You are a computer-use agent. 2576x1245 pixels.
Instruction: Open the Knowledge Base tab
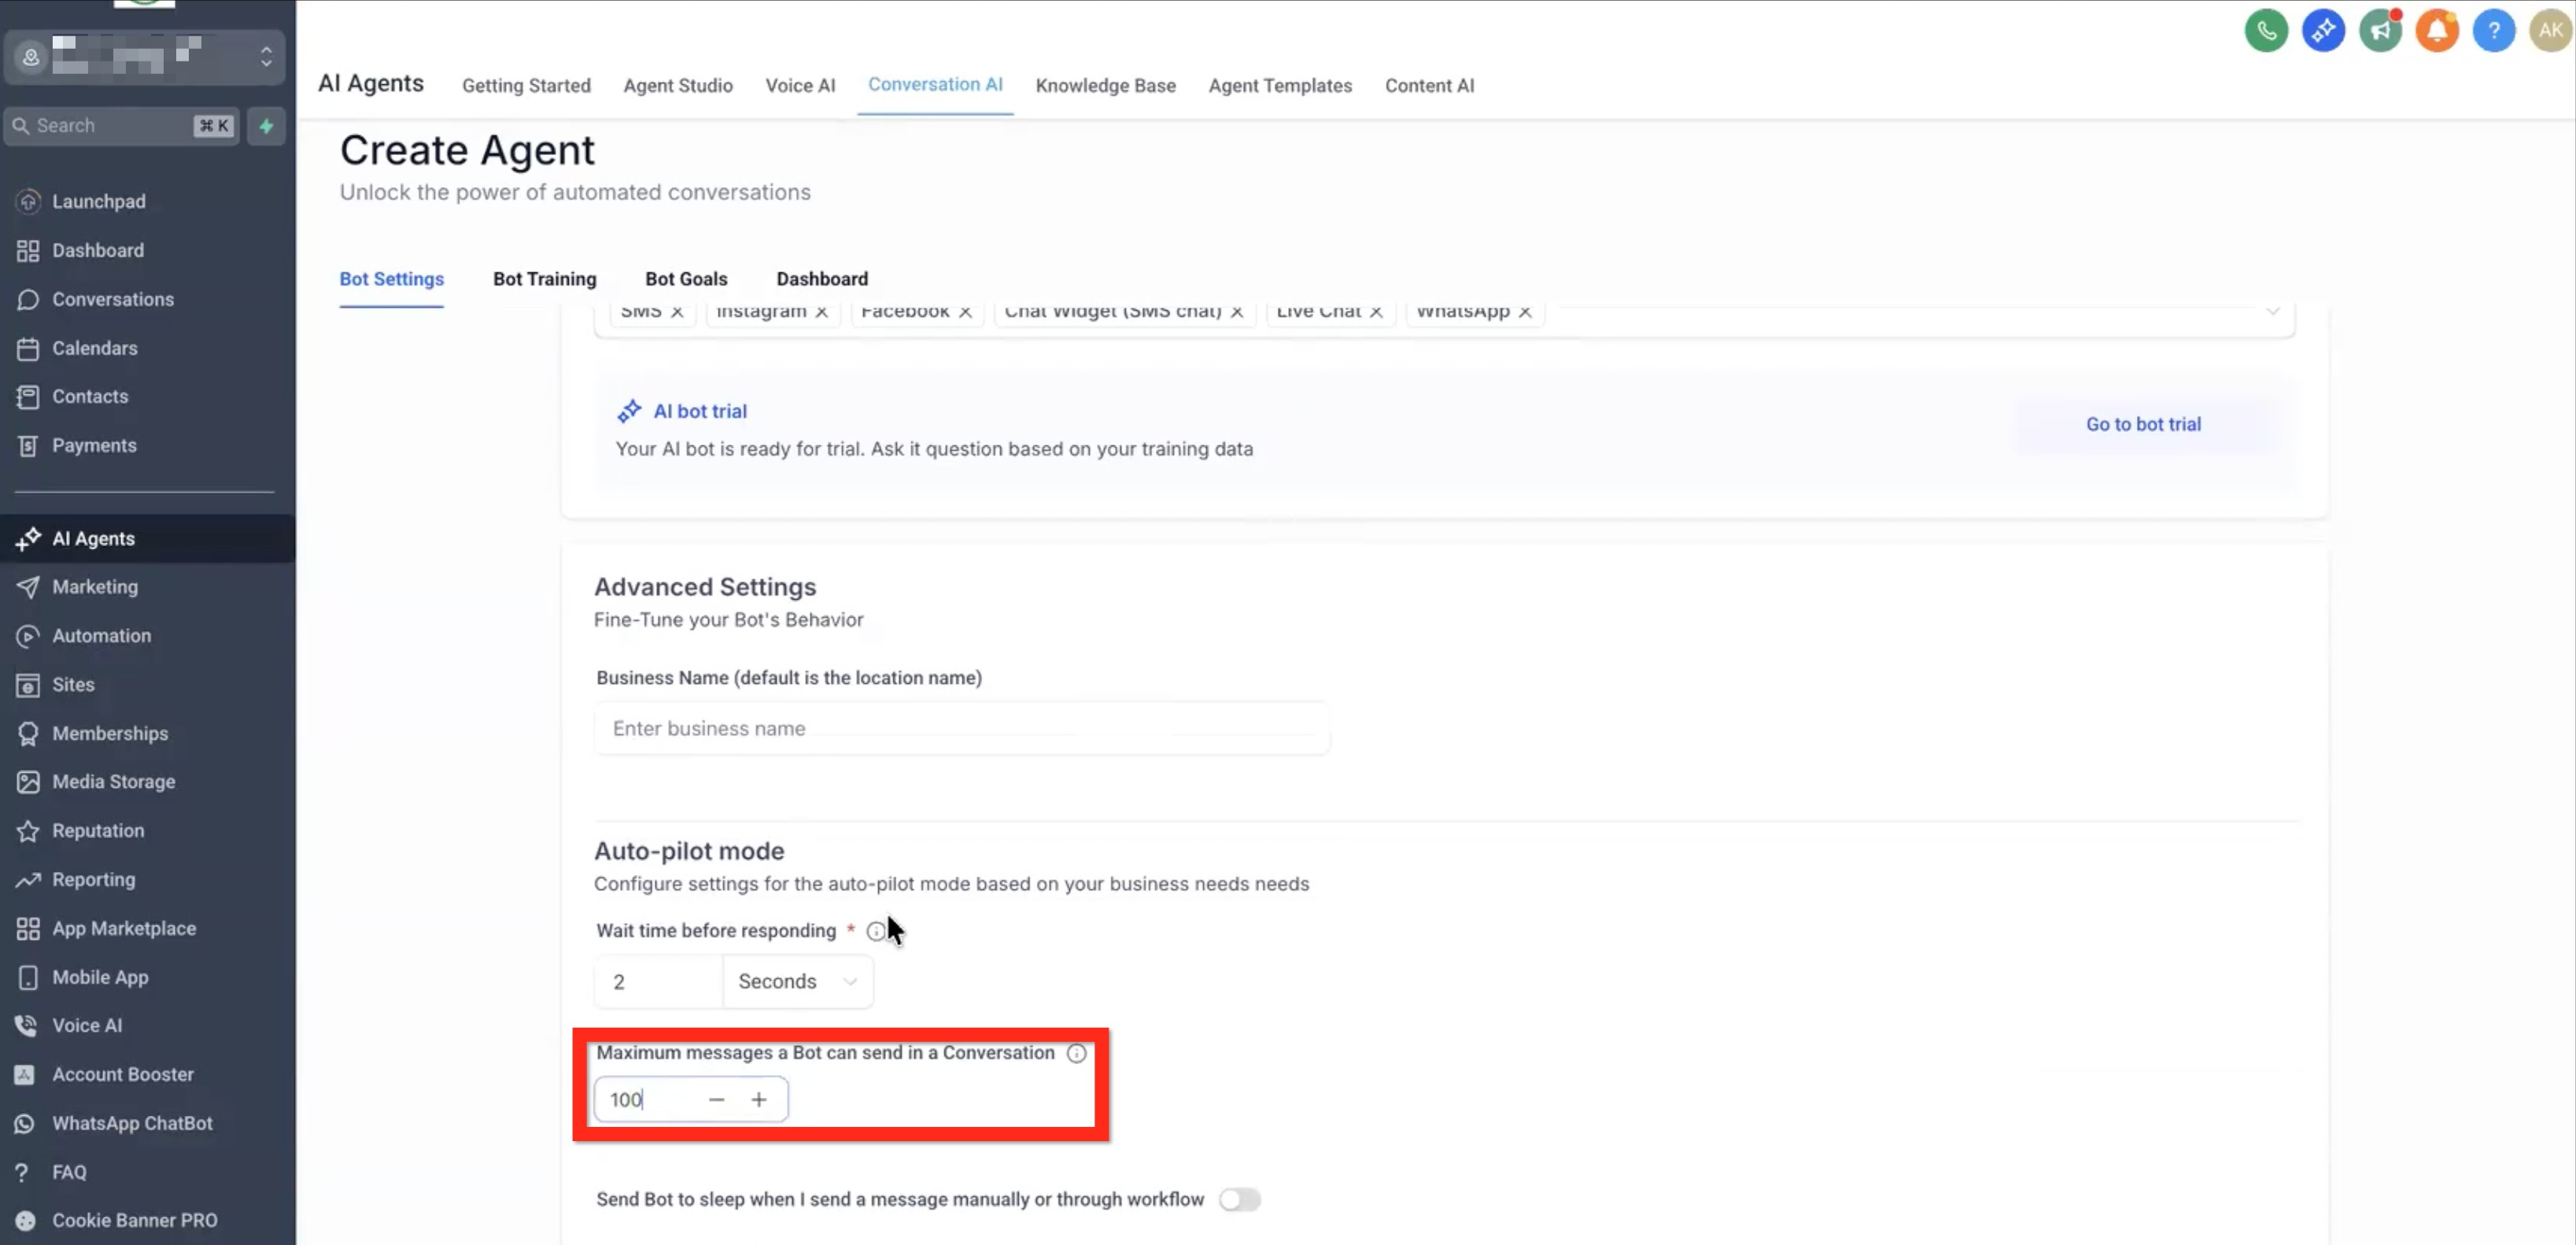1105,85
